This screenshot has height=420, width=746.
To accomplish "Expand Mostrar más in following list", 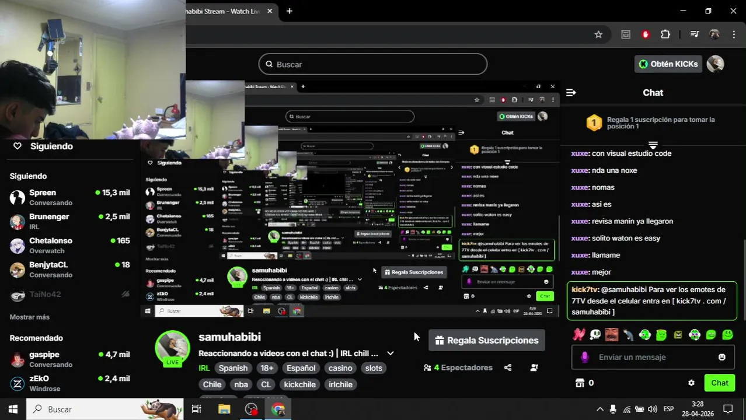I will pos(30,317).
